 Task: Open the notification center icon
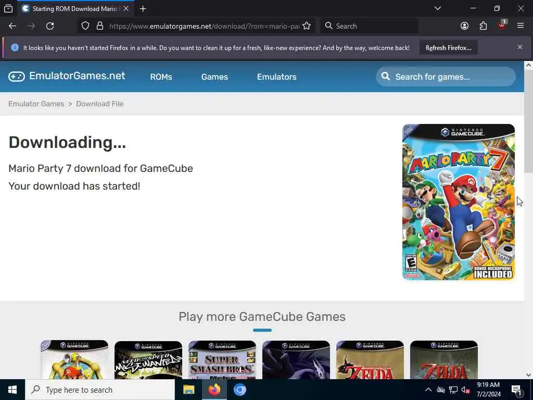[517, 390]
